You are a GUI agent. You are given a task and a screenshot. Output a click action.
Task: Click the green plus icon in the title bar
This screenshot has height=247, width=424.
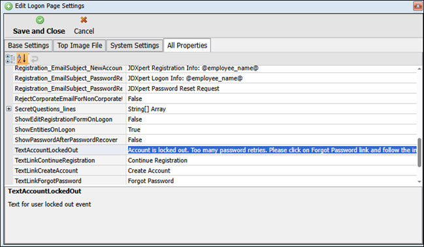coord(8,6)
